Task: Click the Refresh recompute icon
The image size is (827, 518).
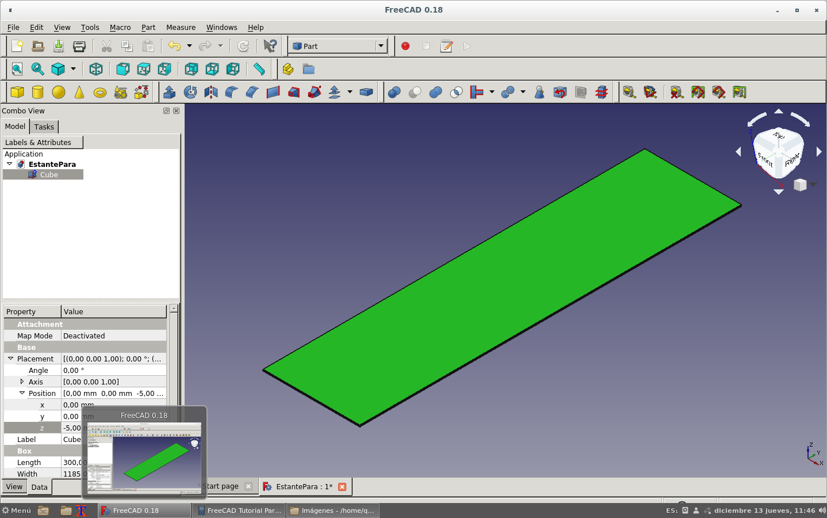Action: click(x=243, y=46)
